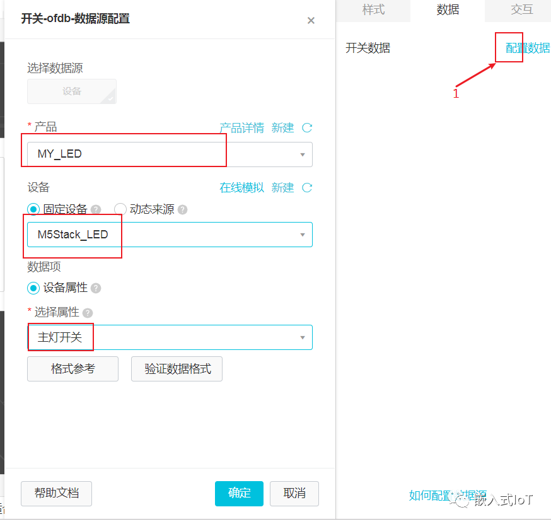Switch to the 样式 tab

(373, 10)
